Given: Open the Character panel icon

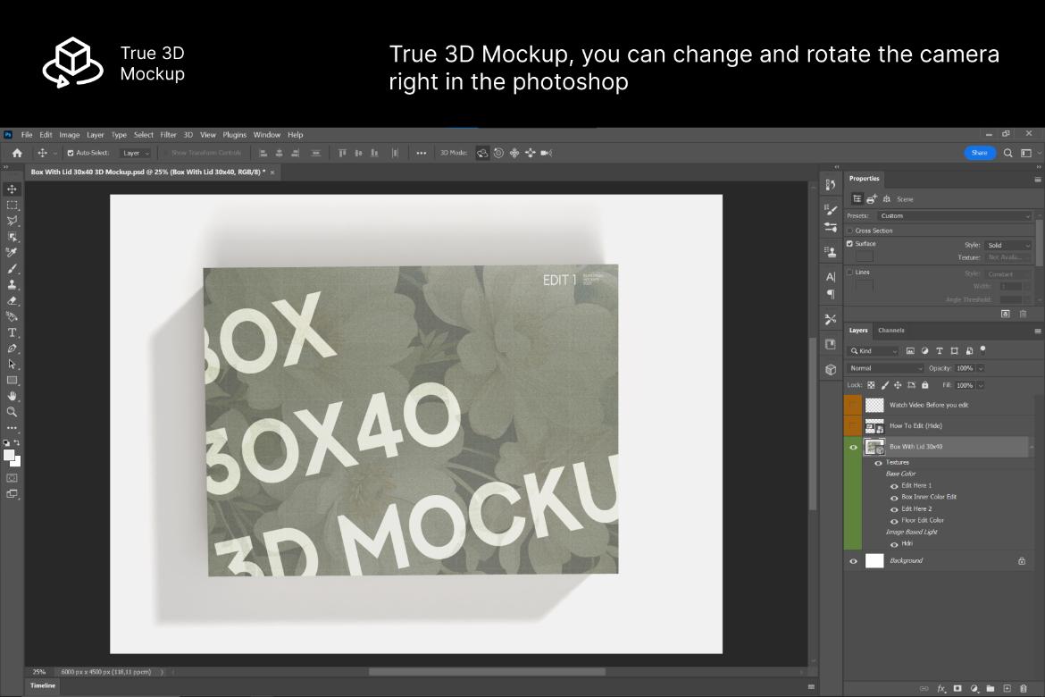Looking at the screenshot, I should pyautogui.click(x=831, y=277).
